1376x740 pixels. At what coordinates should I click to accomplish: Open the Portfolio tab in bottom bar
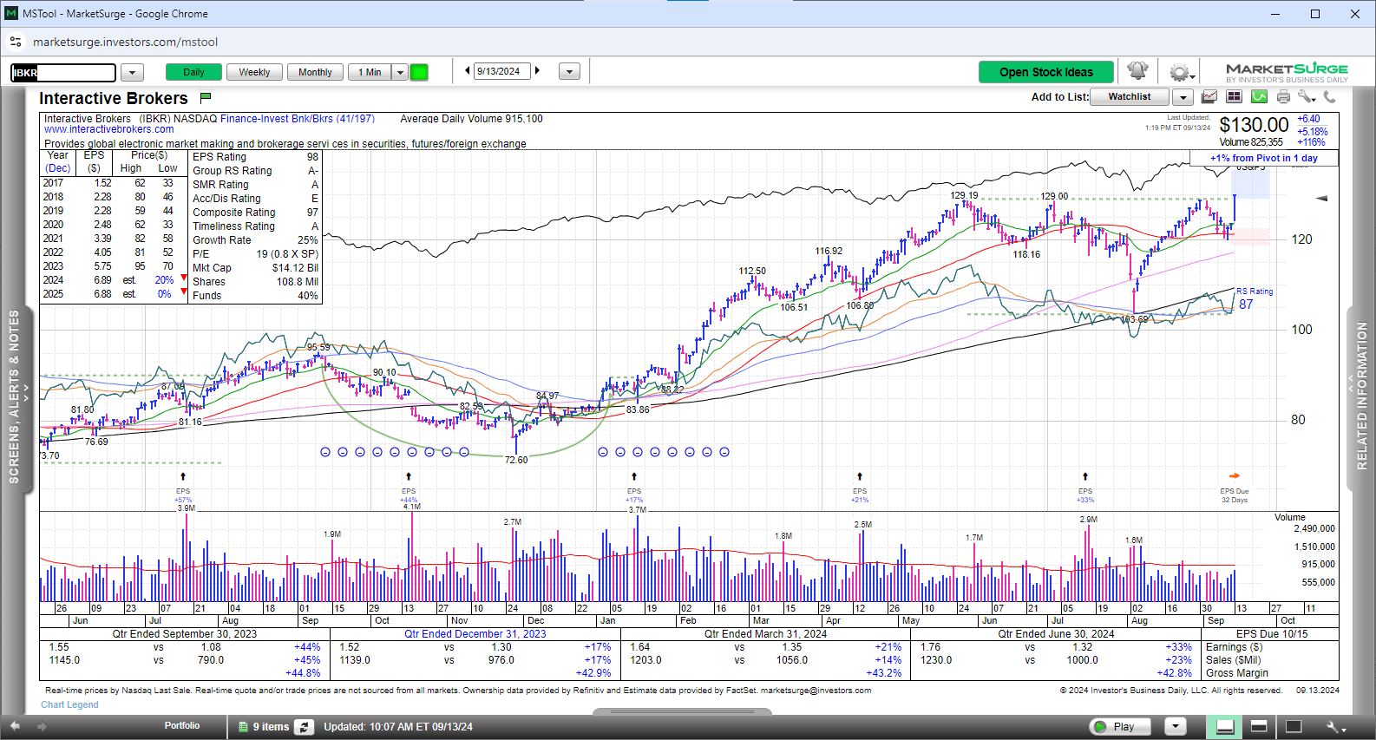click(x=182, y=725)
